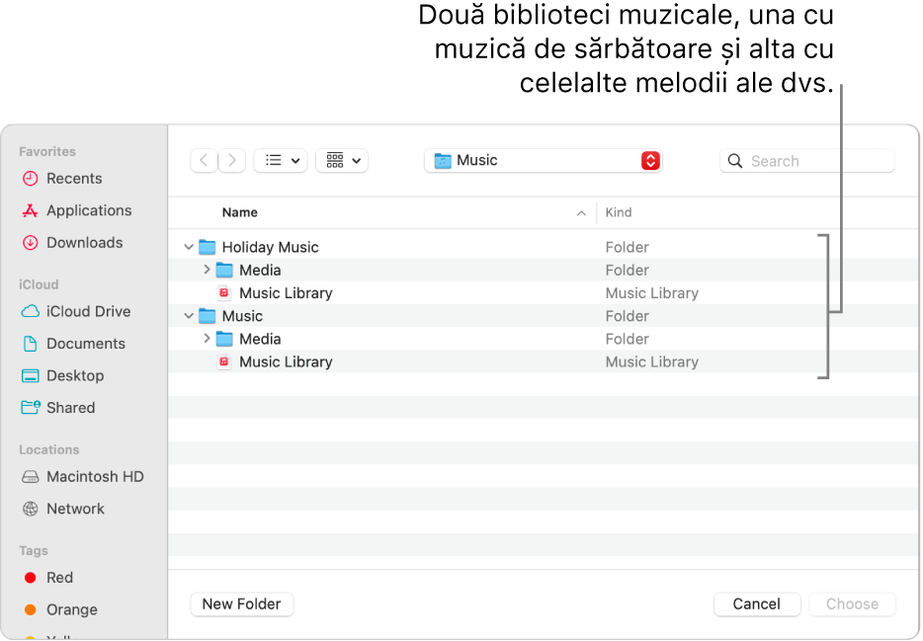Click the Media folder icon under Music
Viewport: 923px width, 641px height.
coord(224,339)
